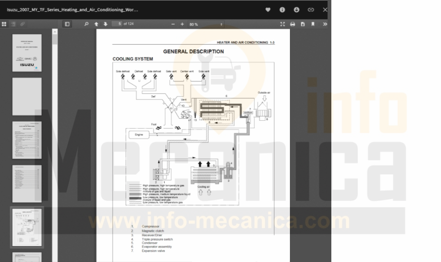Viewport: 441px width, 262px height.
Task: Click 'of 124' page count text
Action: click(x=128, y=24)
